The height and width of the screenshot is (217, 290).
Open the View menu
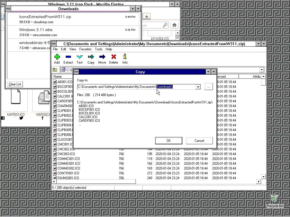click(73, 49)
